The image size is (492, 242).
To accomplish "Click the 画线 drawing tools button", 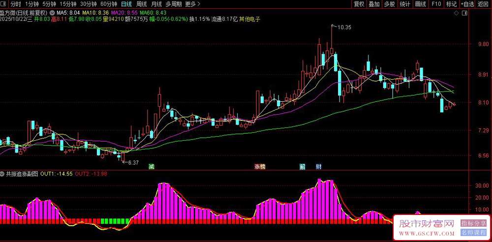I will click(x=420, y=4).
